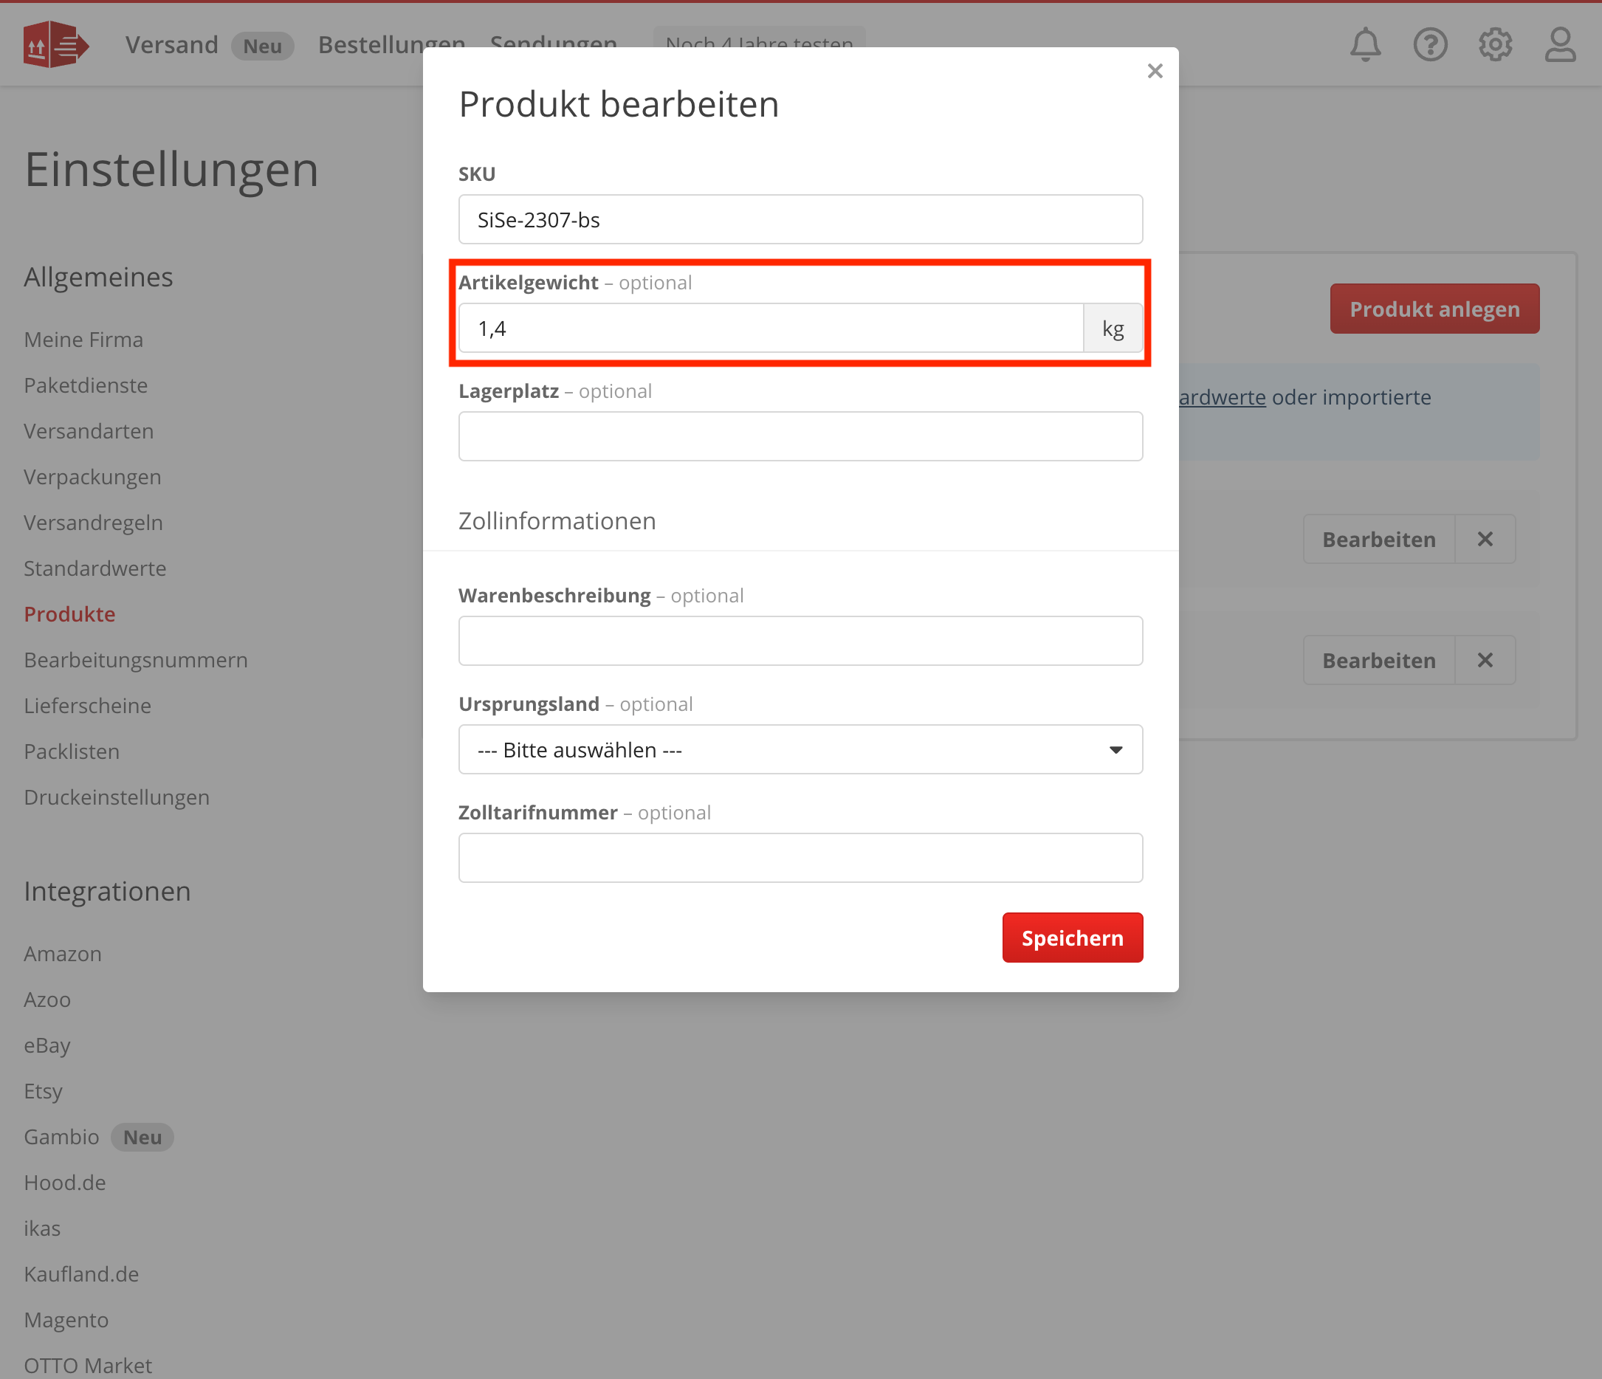Open the Etsy integration

pos(44,1091)
